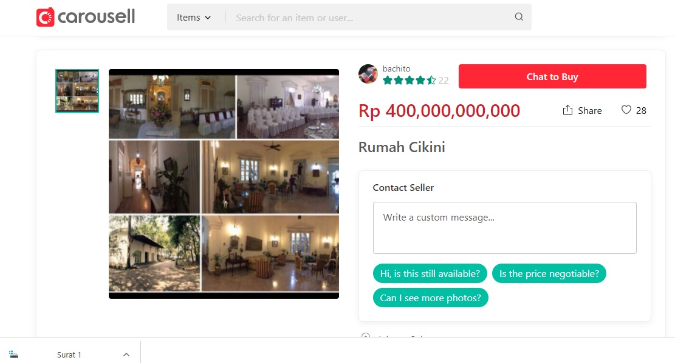Like the listing with heart icon
This screenshot has width=675, height=363.
tap(626, 110)
